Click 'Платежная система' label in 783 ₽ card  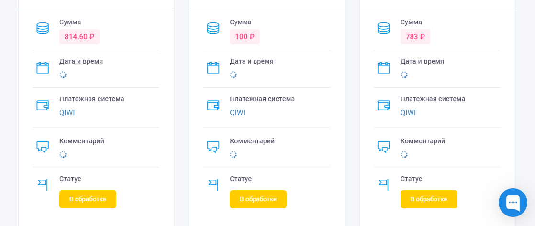pyautogui.click(x=433, y=99)
